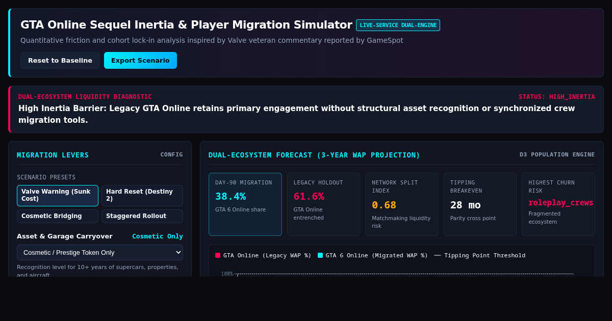Click 28 mo breakeven value
The image size is (612, 321).
pos(466,205)
